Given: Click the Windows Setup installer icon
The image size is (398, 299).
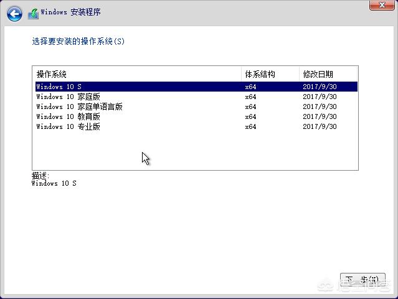Looking at the screenshot, I should pyautogui.click(x=33, y=14).
